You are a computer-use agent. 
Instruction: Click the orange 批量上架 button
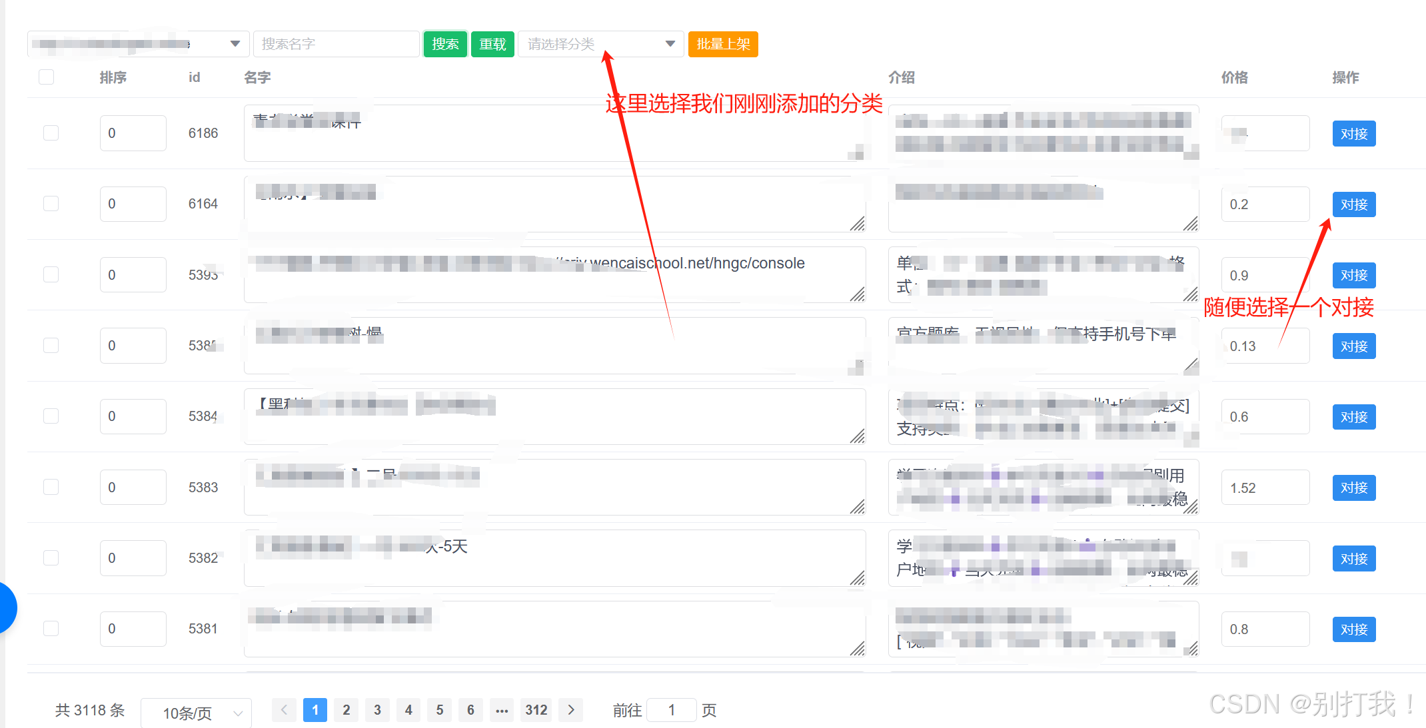coord(723,44)
